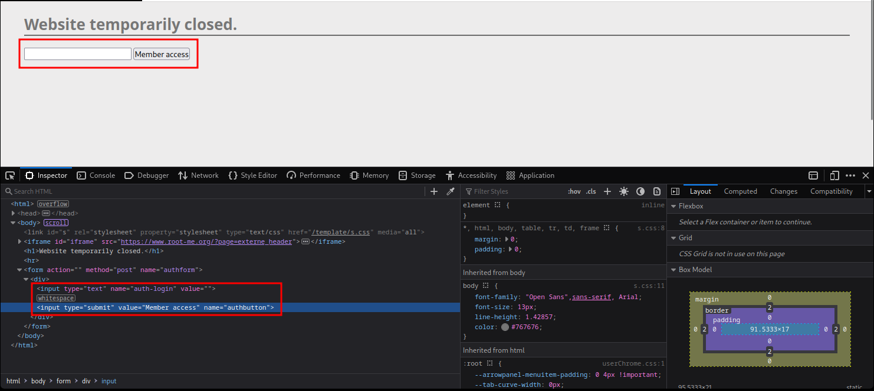Viewport: 874px width, 391px height.
Task: Toggle light color scheme simulation
Action: pos(623,191)
